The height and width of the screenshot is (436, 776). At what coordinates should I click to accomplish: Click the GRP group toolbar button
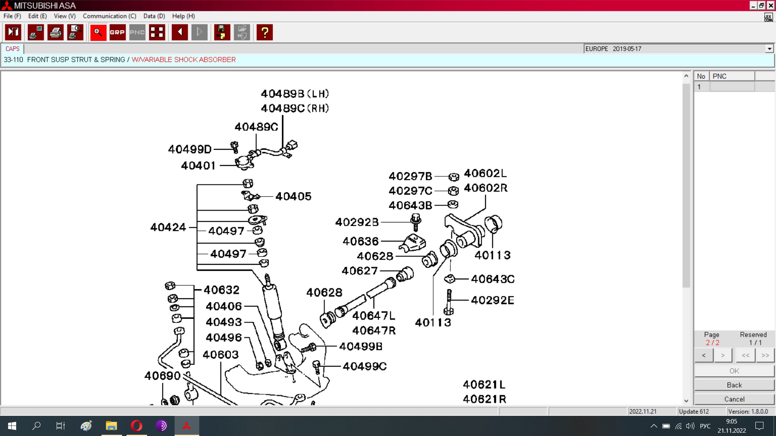point(117,32)
